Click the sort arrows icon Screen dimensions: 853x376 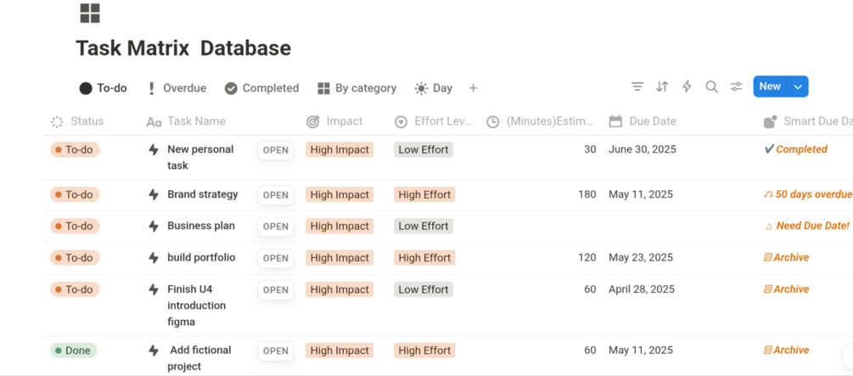[662, 87]
